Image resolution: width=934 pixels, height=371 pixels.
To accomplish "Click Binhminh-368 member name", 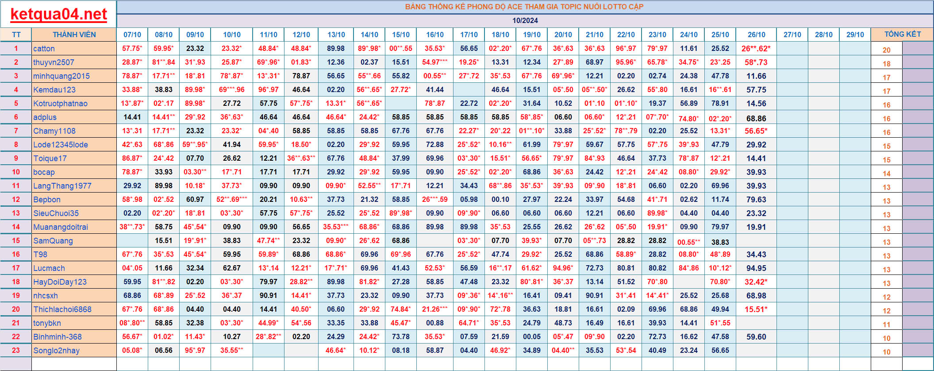I will 58,337.
